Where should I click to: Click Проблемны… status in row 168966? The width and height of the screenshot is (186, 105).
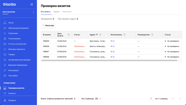[80, 57]
